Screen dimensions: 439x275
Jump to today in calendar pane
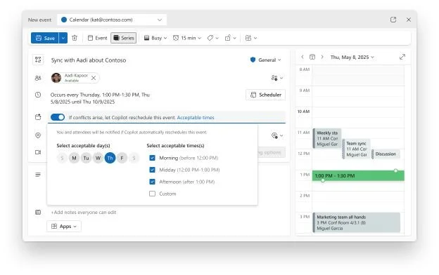tap(312, 57)
